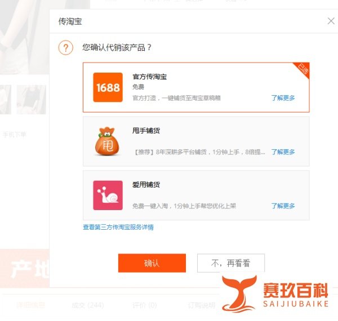The width and height of the screenshot is (338, 321).
Task: Select product thumbnail above 手机下单 in background
Action: pyautogui.click(x=31, y=100)
